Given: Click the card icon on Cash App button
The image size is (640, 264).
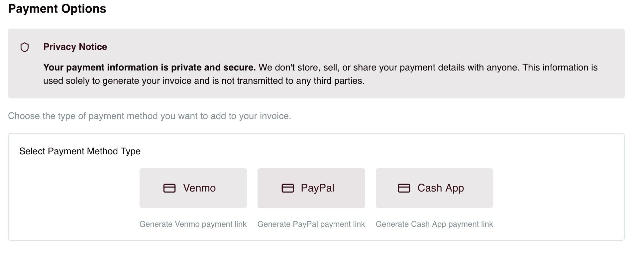Looking at the screenshot, I should 404,188.
